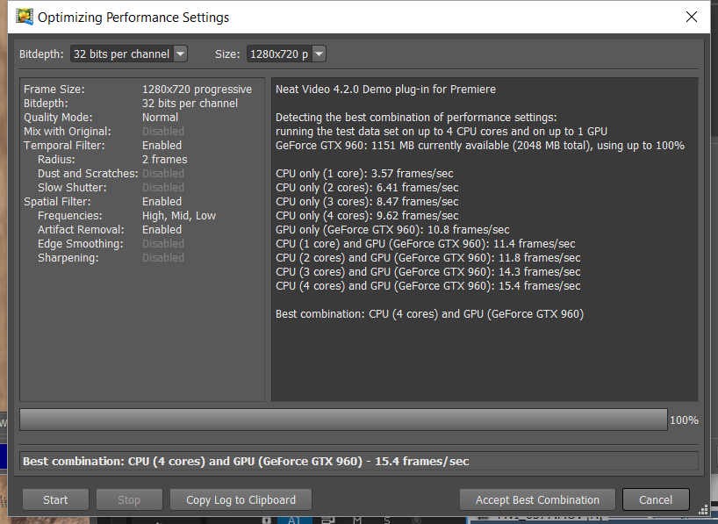The height and width of the screenshot is (524, 718).
Task: Click the "Slow Shutter:" label
Action: coord(72,188)
